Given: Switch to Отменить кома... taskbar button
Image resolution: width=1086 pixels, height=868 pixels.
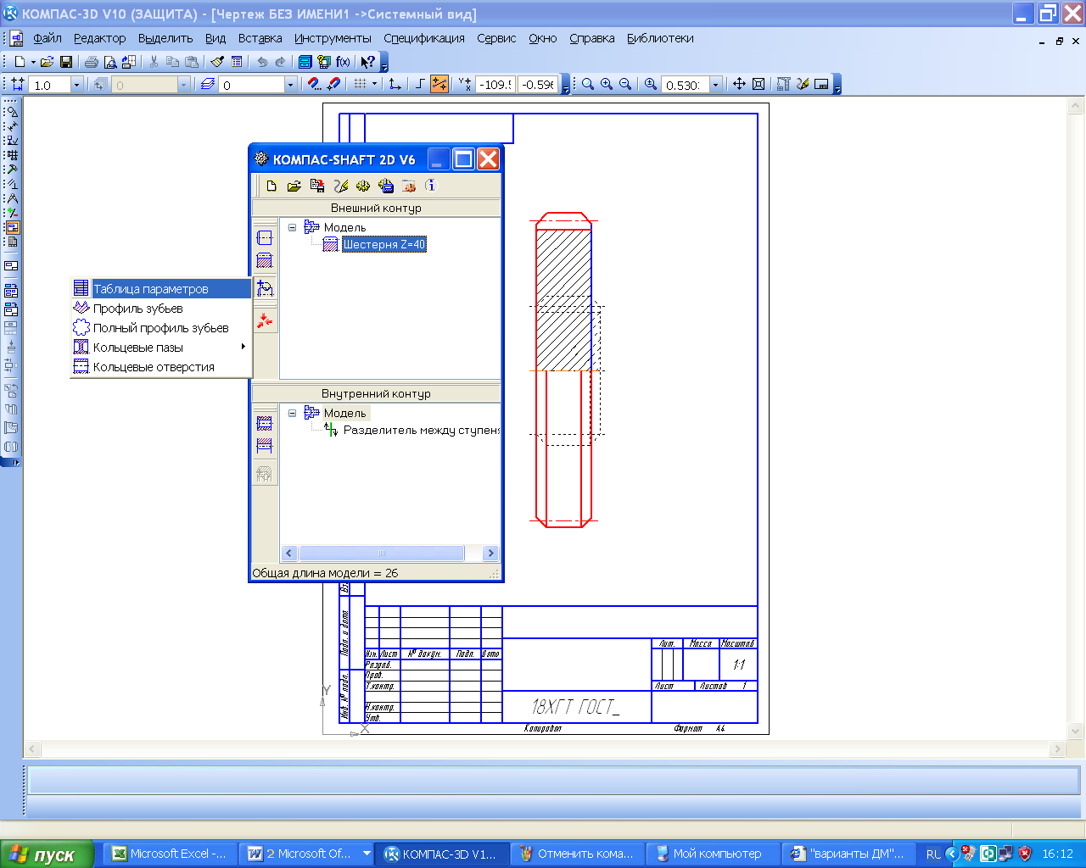Looking at the screenshot, I should tap(577, 854).
